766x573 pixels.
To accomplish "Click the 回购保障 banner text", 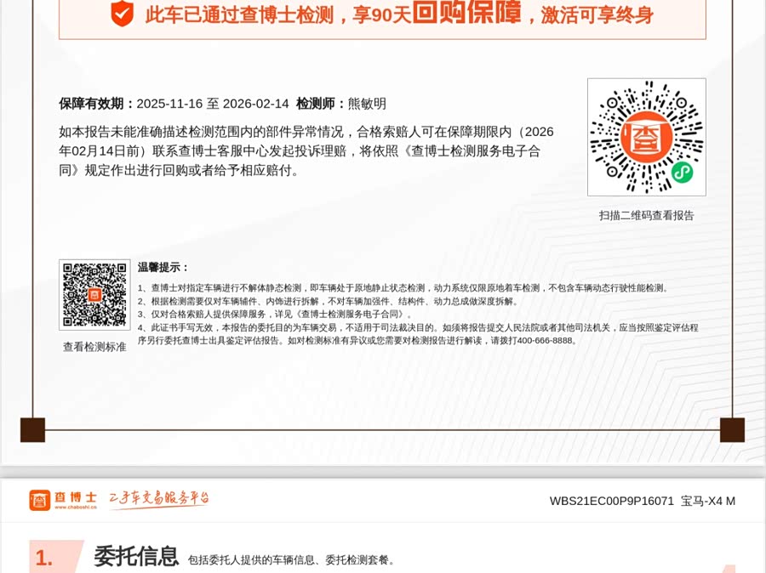I will [x=466, y=13].
